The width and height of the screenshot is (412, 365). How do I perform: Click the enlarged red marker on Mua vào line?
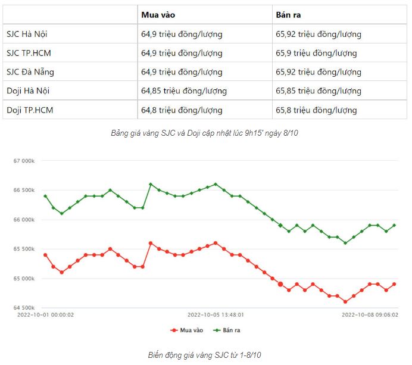coord(280,284)
